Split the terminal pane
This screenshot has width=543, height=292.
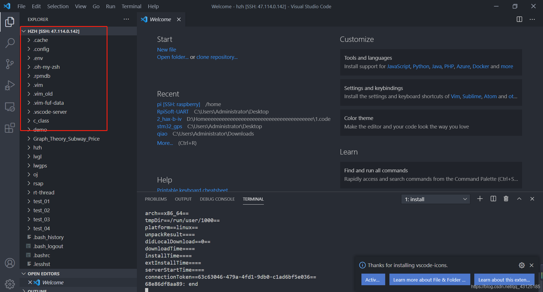coord(493,199)
